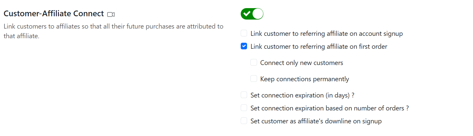Screen dimensions: 473x136
Task: Check the 'Keep connections permanently' checkbox
Action: (254, 79)
